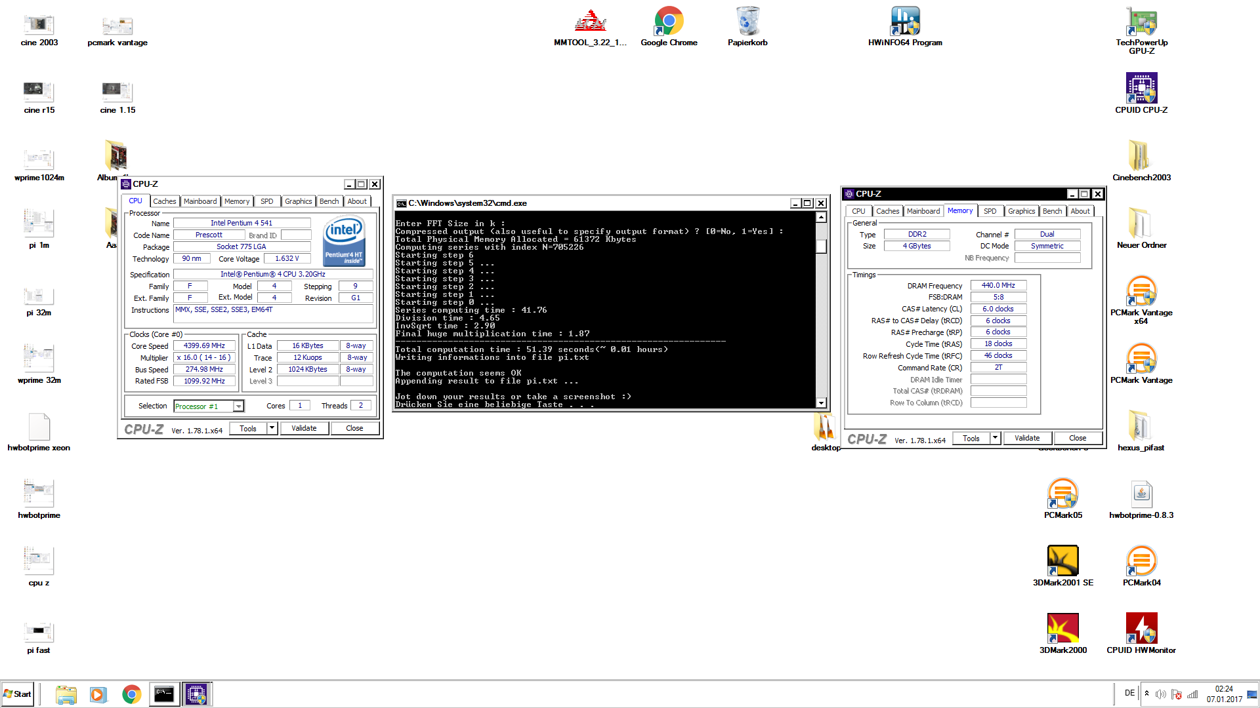Show hidden system tray icons
The image size is (1260, 708).
click(x=1146, y=694)
